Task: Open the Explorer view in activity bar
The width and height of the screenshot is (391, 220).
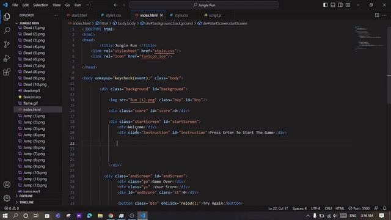Action: tap(7, 17)
